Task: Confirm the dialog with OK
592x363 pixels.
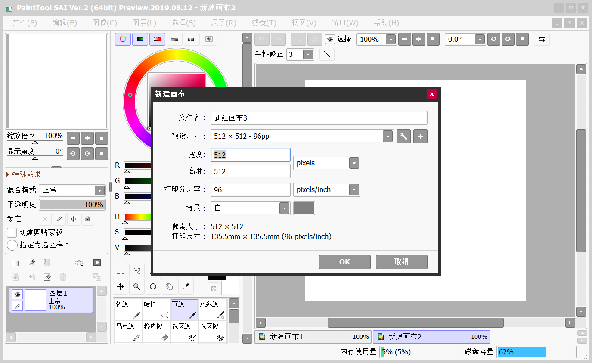Action: [x=345, y=262]
